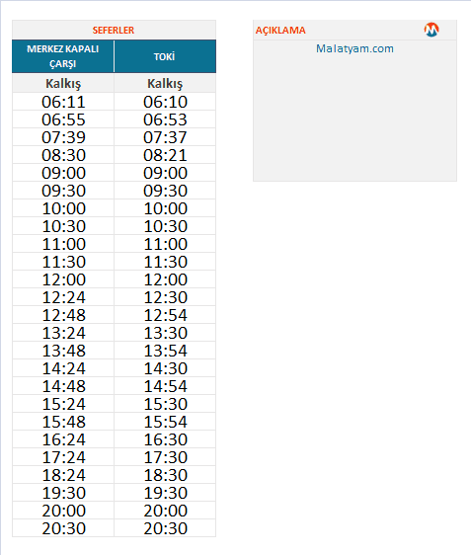Select the TOKİ column header

pyautogui.click(x=165, y=56)
